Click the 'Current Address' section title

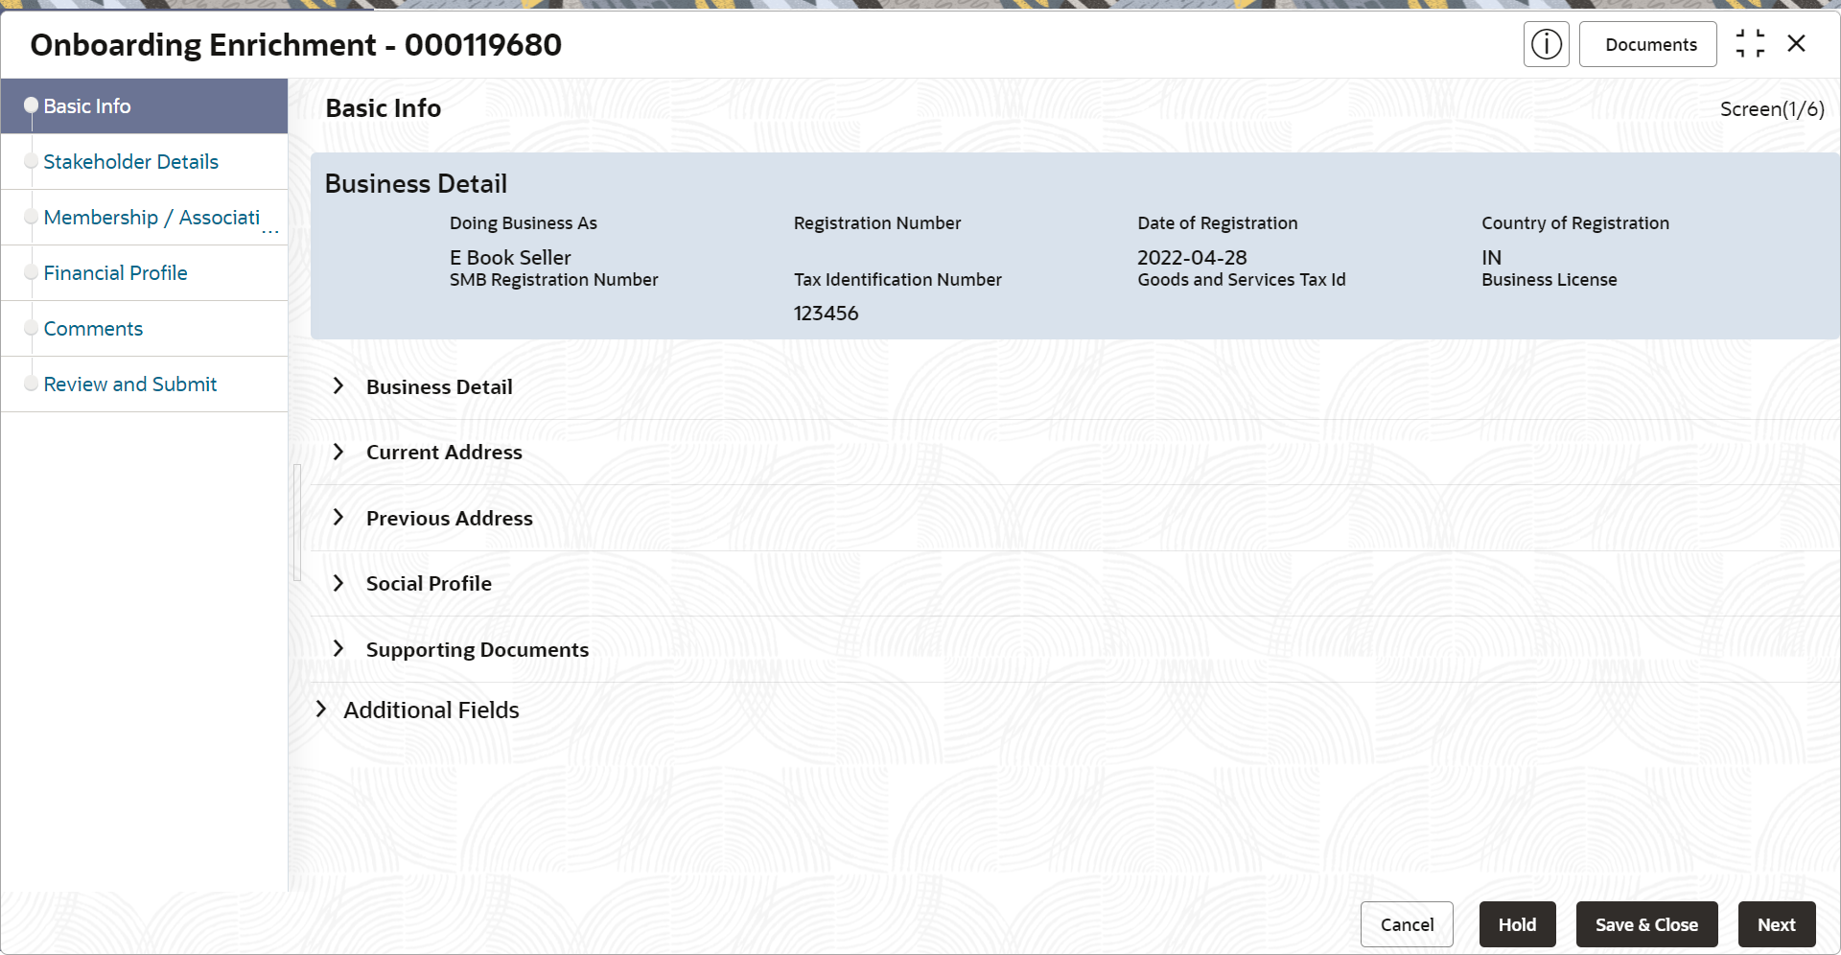click(444, 452)
